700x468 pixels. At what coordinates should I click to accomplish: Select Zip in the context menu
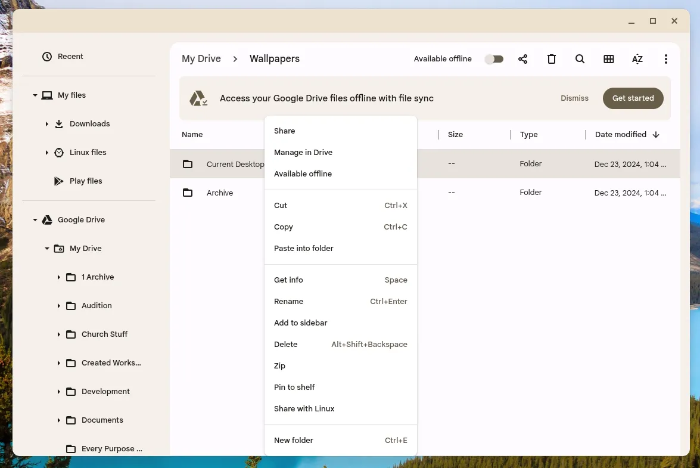[280, 366]
